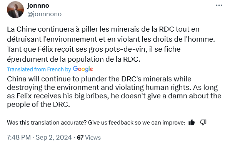
Task: Click the thumbs down translation feedback icon
Action: 203,122
